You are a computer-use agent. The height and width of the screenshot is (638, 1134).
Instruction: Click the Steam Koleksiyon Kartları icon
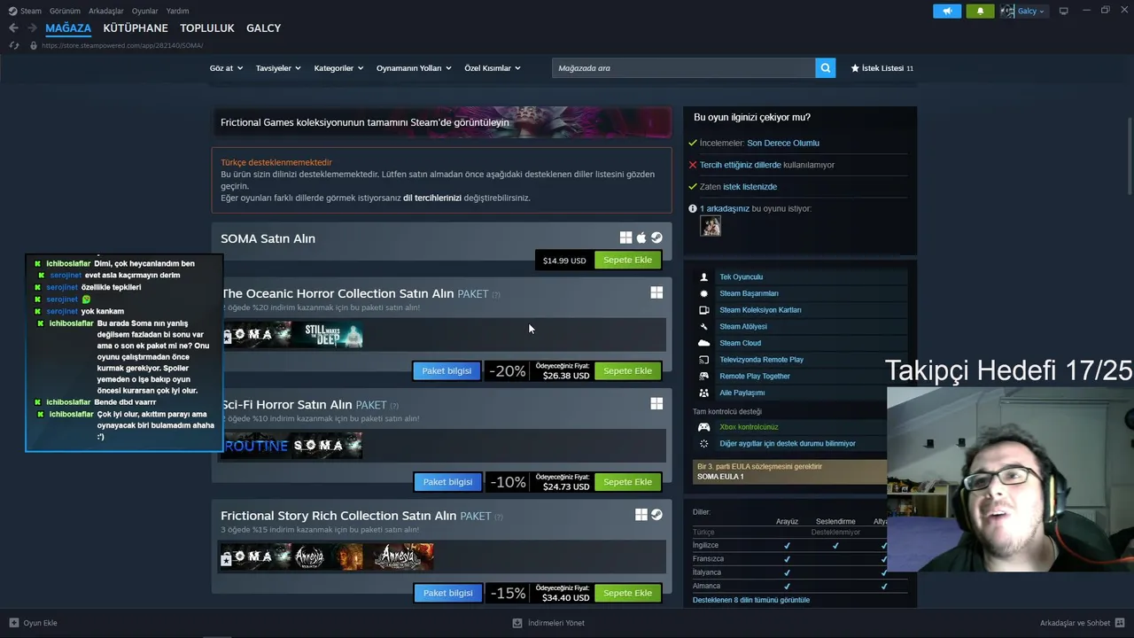point(704,310)
